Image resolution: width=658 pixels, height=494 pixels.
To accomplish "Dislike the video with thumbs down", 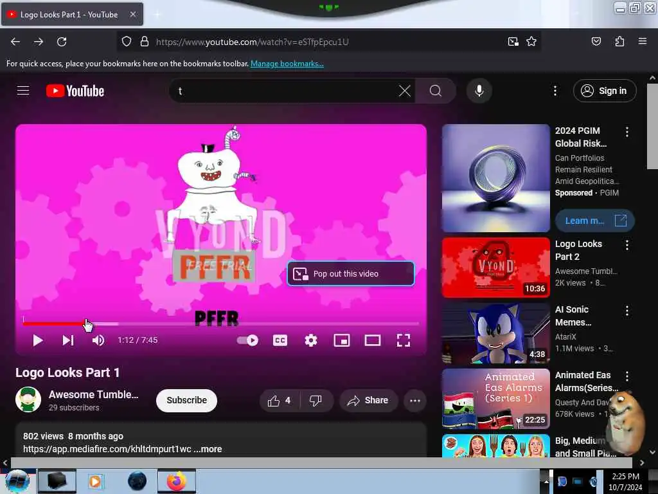I will point(316,401).
